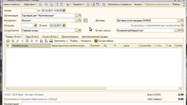Click the scrollbar right arrow of goods table
The width and height of the screenshot is (187, 105).
click(180, 88)
